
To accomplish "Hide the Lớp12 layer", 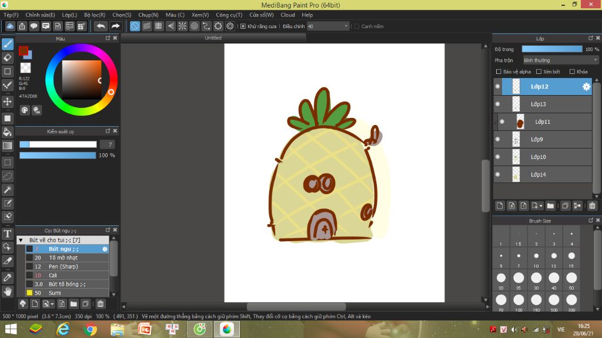I will click(497, 87).
